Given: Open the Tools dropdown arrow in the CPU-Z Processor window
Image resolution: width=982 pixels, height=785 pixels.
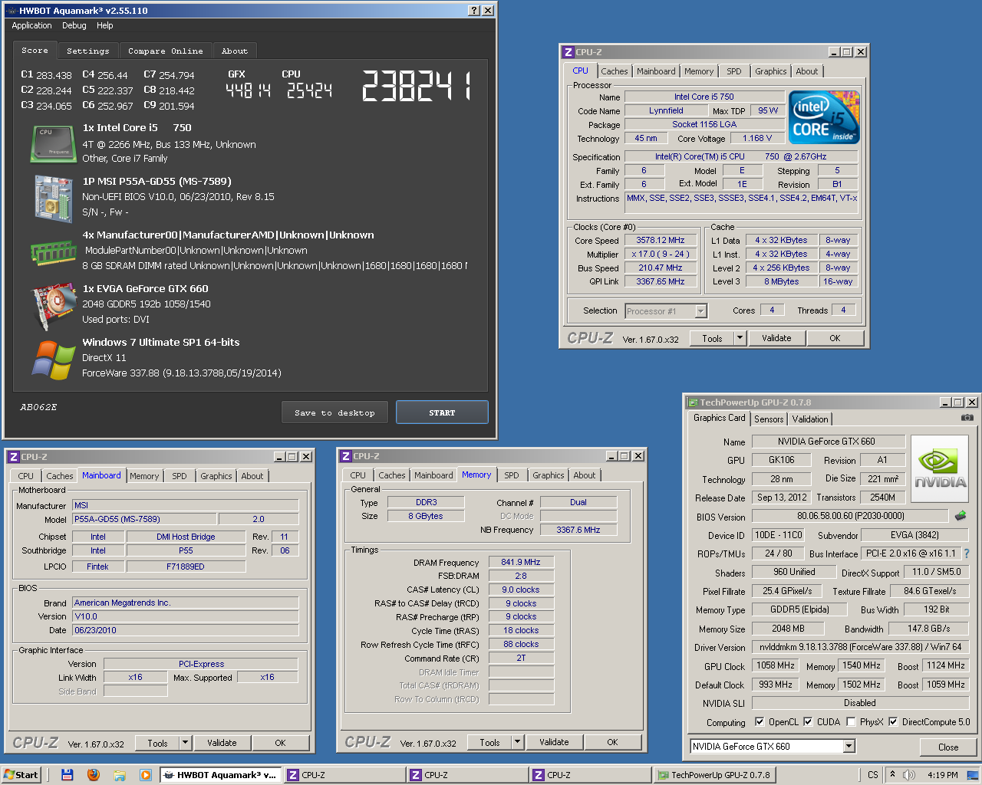Looking at the screenshot, I should (740, 338).
